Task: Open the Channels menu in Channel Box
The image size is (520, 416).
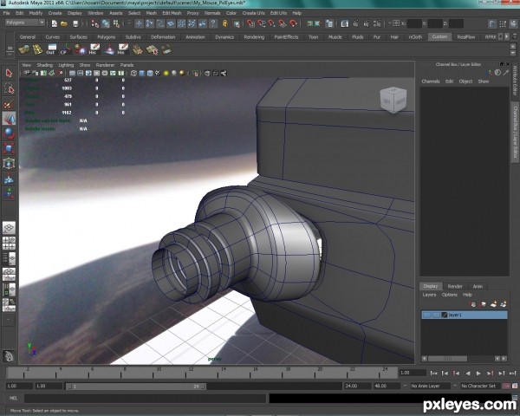Action: [431, 81]
